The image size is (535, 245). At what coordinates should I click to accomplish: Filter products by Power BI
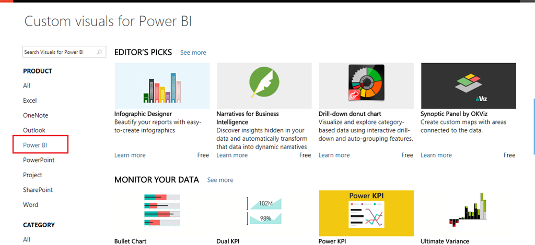point(35,145)
